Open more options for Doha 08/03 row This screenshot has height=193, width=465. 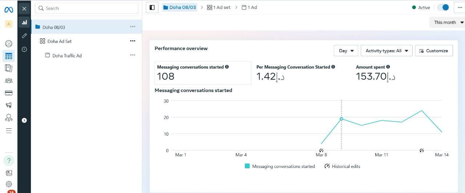coord(133,26)
